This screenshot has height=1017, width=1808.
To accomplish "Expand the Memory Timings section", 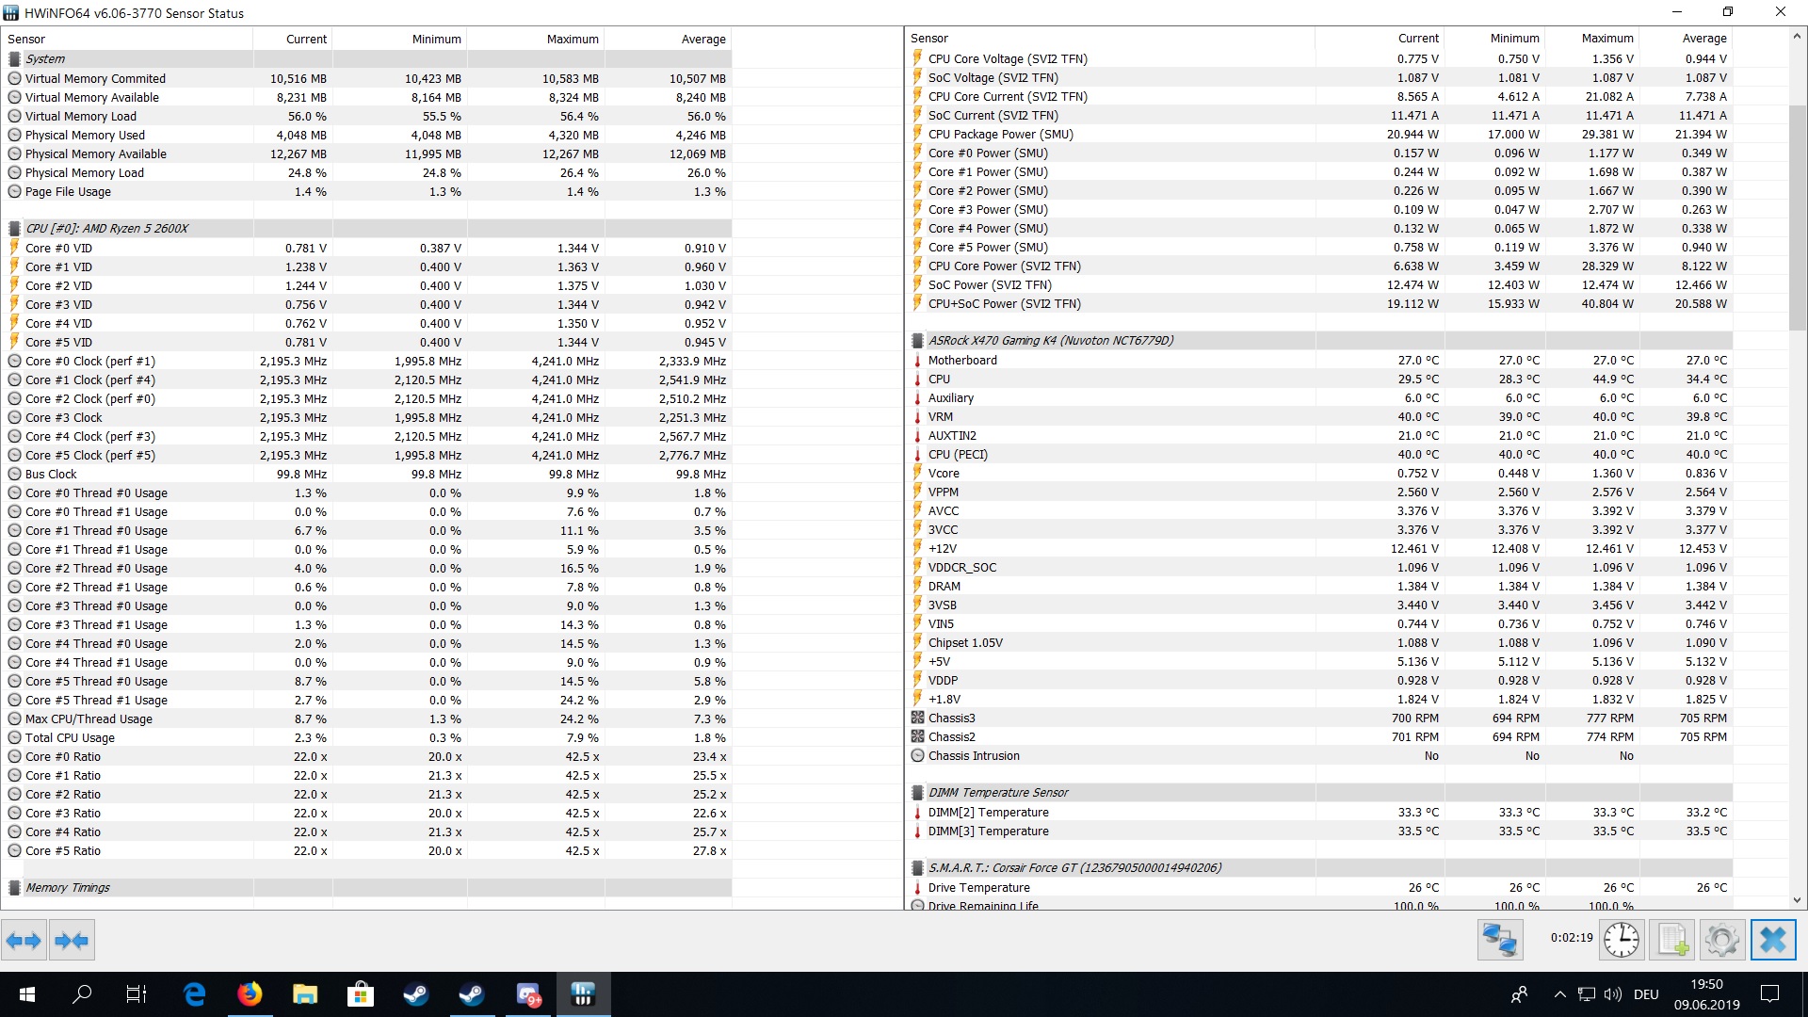I will pos(67,887).
